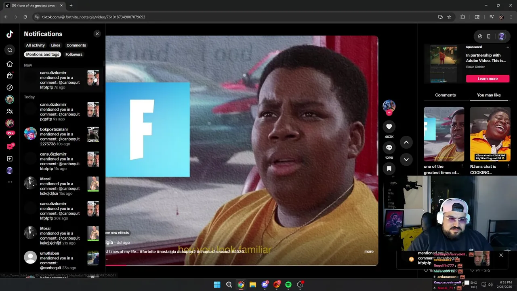
Task: Open the umutlaben mention notification
Action: pyautogui.click(x=61, y=261)
